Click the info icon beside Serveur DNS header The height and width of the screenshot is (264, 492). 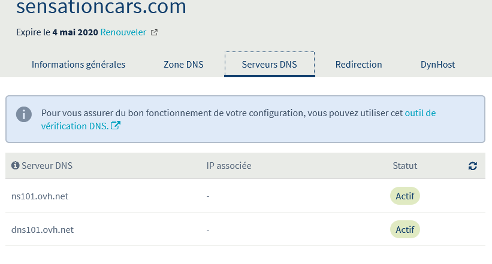[16, 166]
